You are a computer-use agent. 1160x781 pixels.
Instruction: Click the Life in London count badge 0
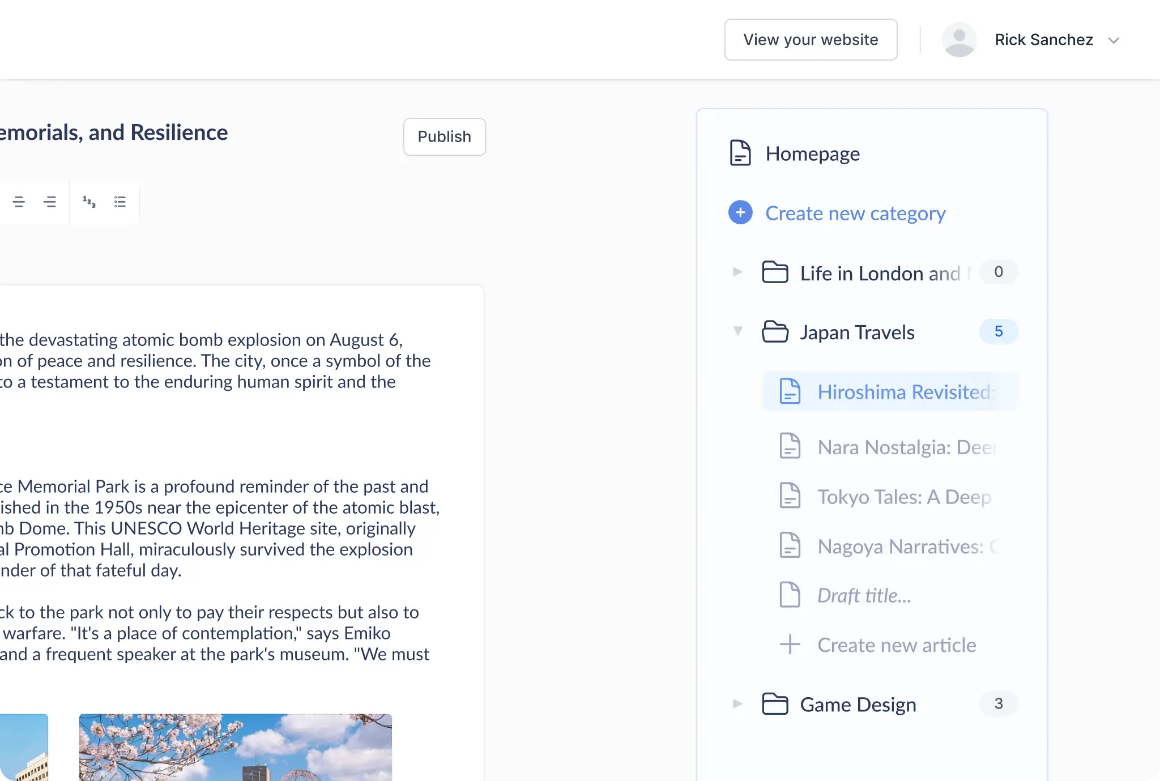pos(999,272)
